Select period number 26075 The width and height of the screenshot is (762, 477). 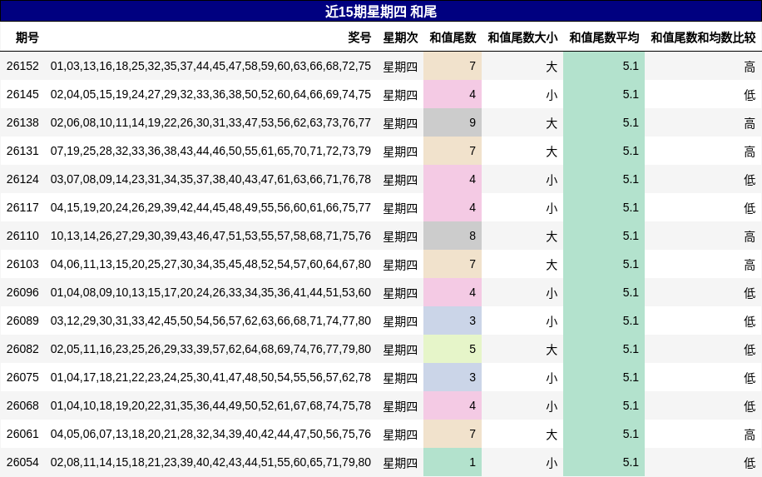(22, 377)
